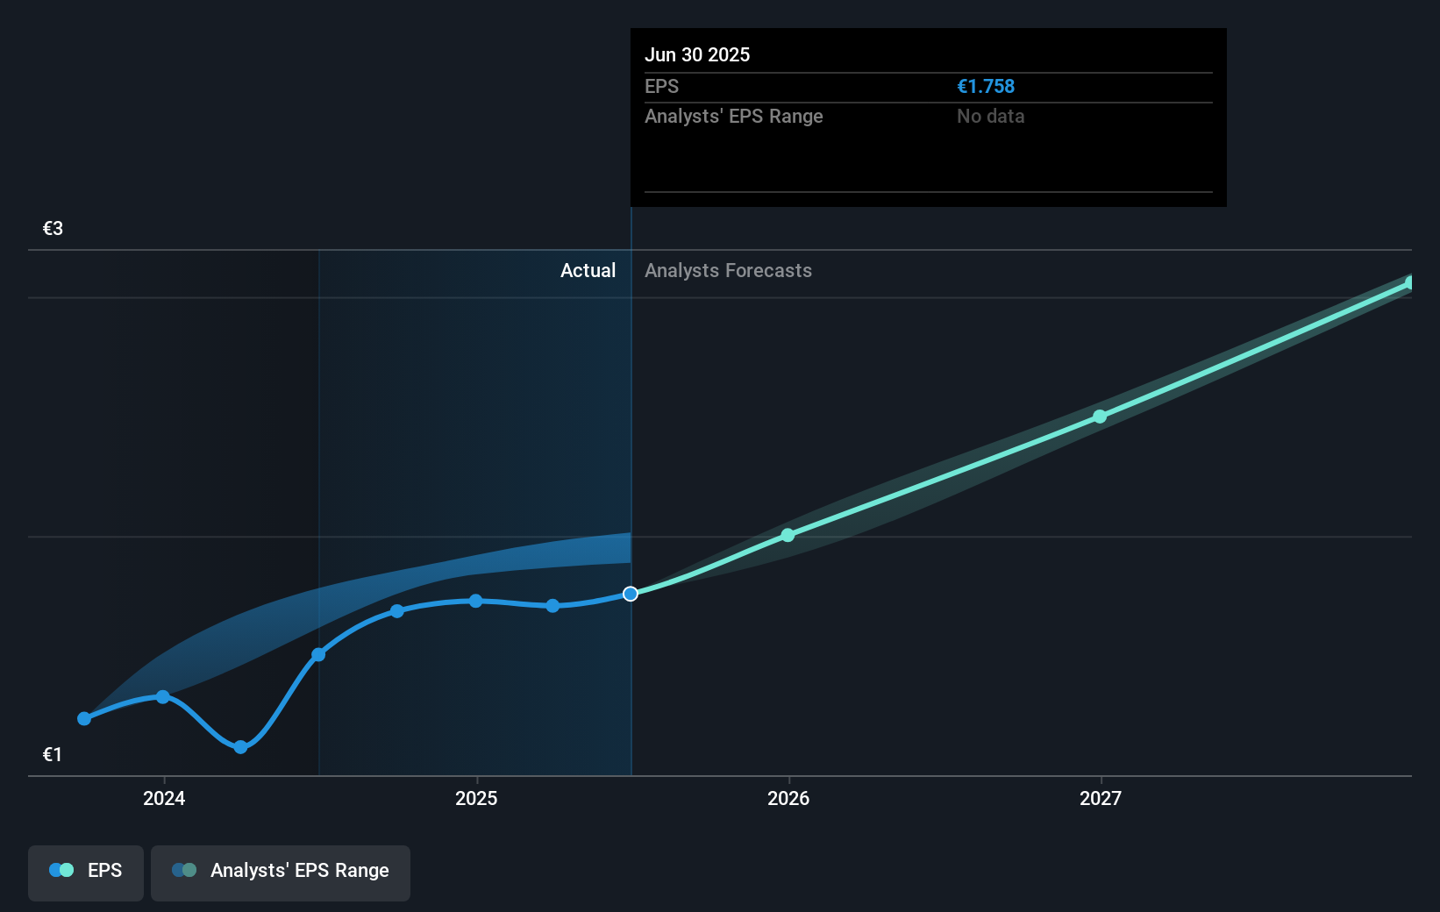Click the teal 2026 forecast data point
Viewport: 1440px width, 912px height.
788,535
